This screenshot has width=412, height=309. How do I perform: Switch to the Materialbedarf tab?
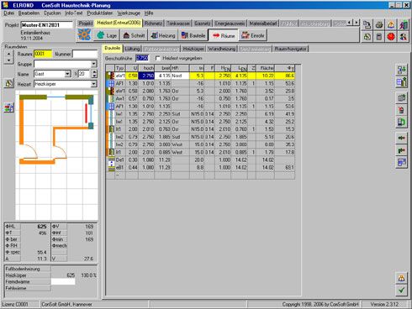coord(263,24)
